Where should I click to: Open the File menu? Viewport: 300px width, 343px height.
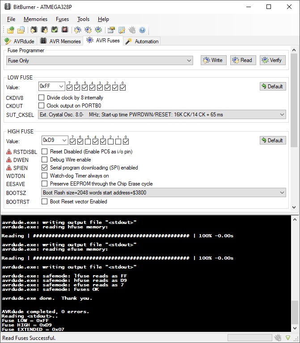tap(11, 19)
